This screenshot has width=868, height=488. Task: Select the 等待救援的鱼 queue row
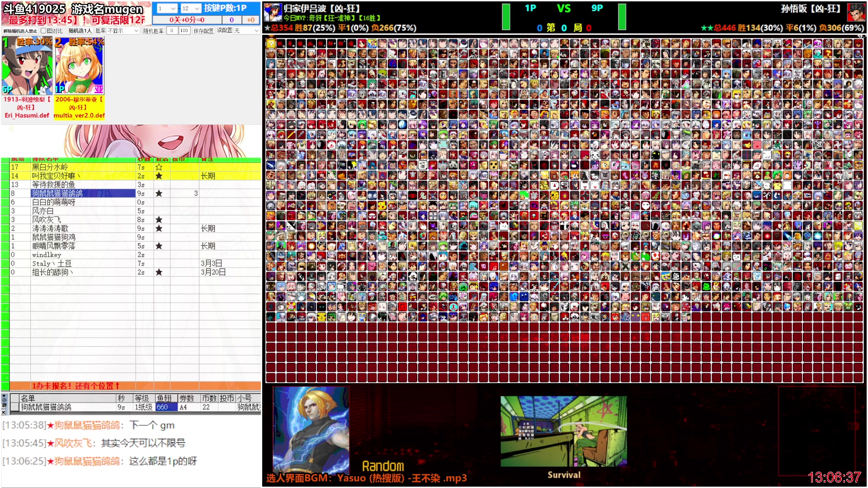pyautogui.click(x=135, y=185)
